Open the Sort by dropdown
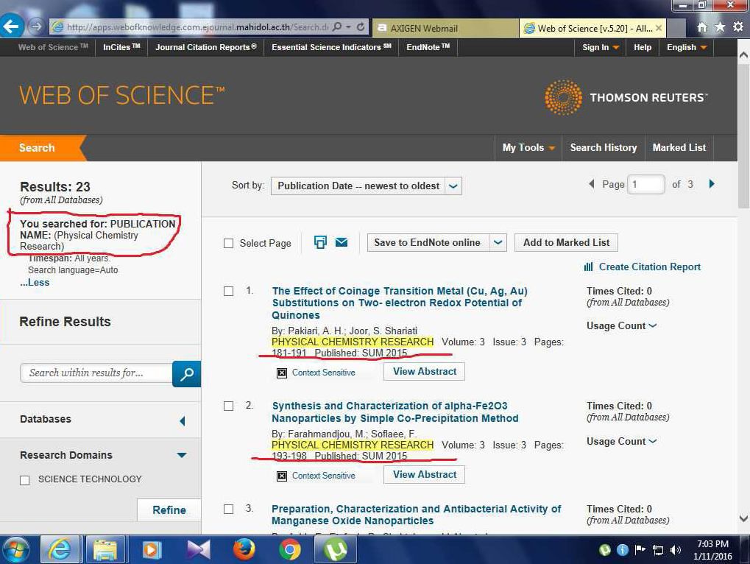The image size is (750, 564). [367, 186]
